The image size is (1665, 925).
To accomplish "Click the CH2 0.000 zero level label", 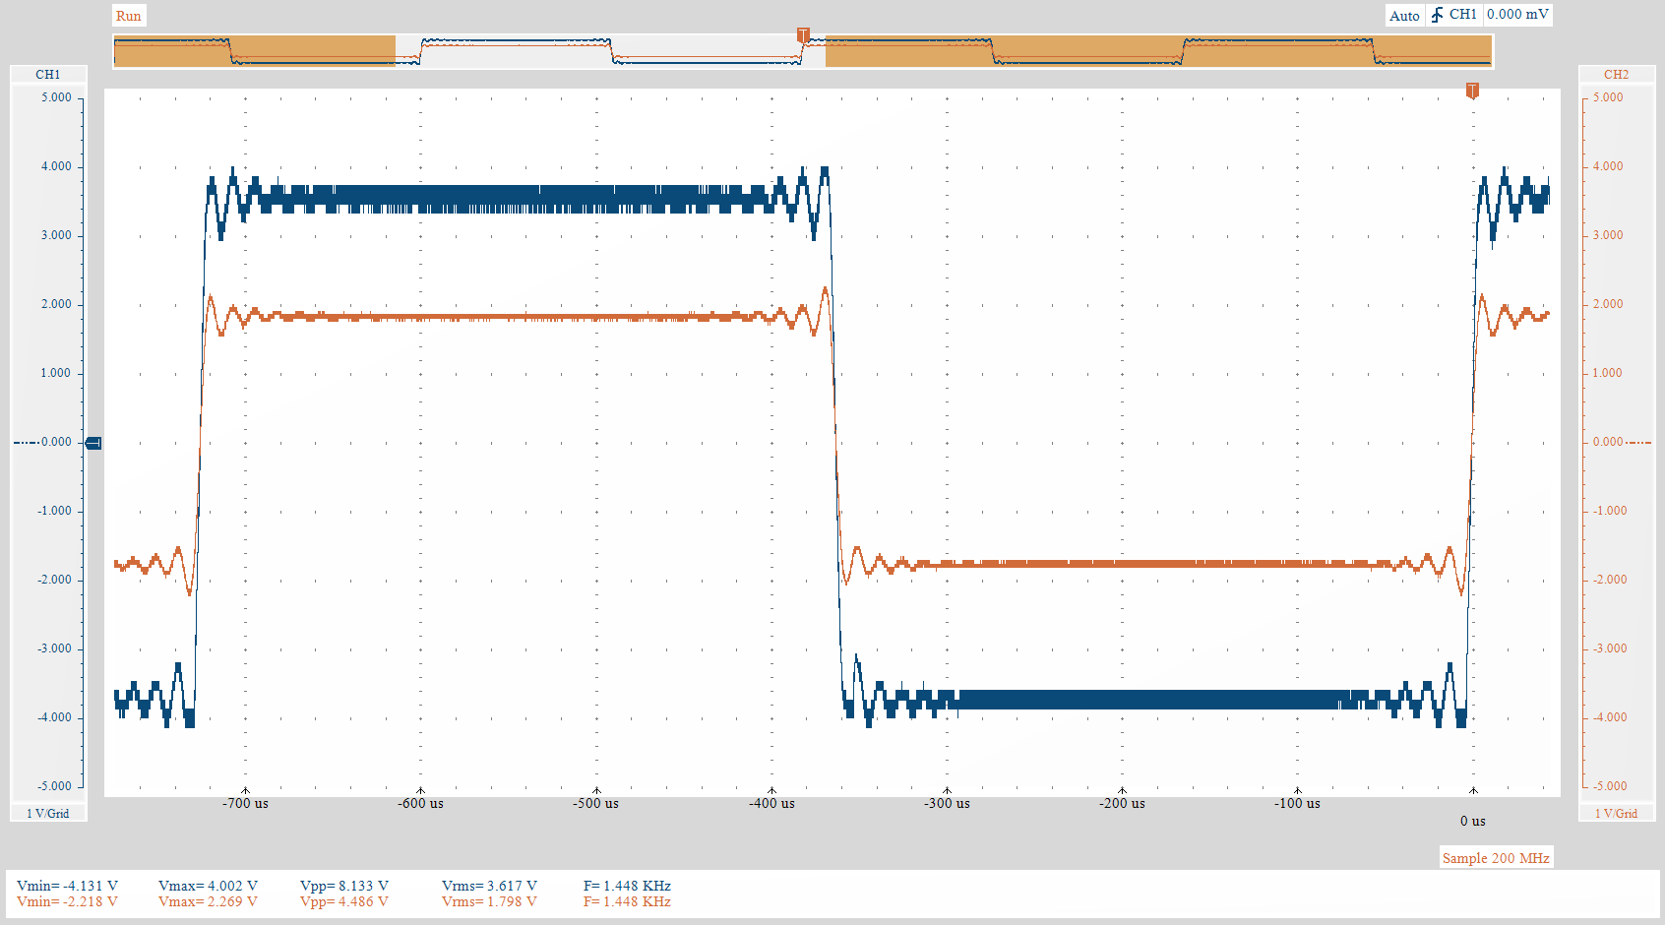I will tap(1608, 442).
